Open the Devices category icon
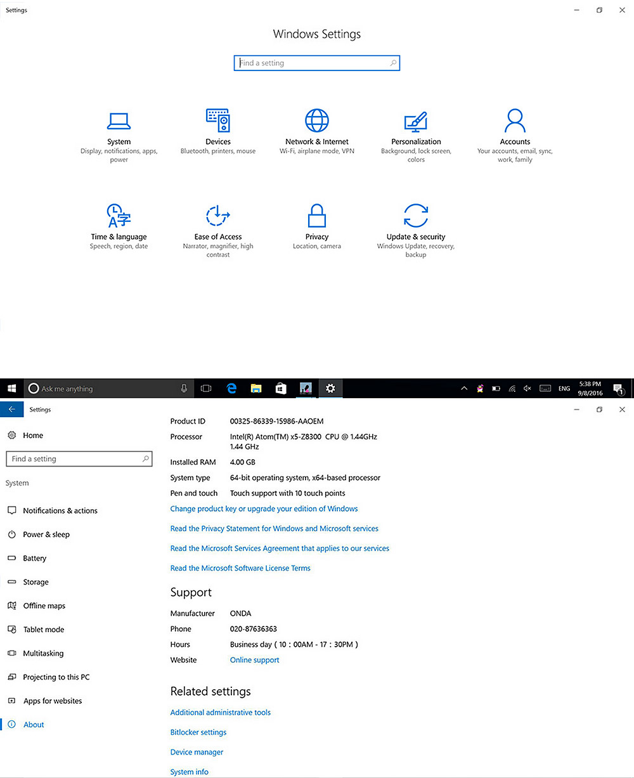Screen dimensions: 634x778 click(217, 120)
